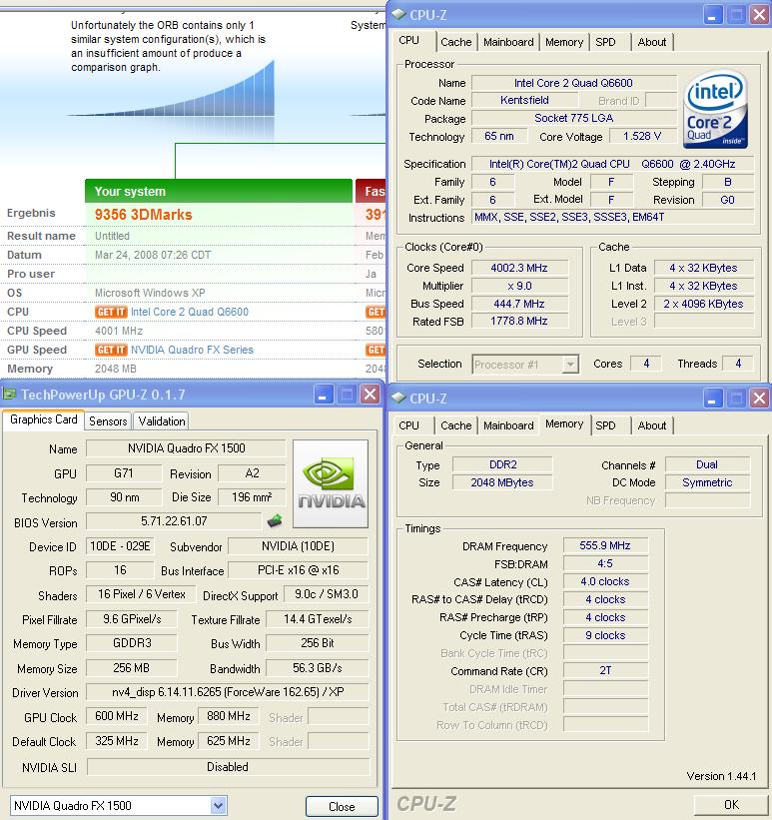
Task: Open Mainboard tab in top CPU-Z window
Action: [x=508, y=42]
